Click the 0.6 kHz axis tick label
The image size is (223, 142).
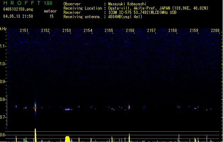[3, 135]
